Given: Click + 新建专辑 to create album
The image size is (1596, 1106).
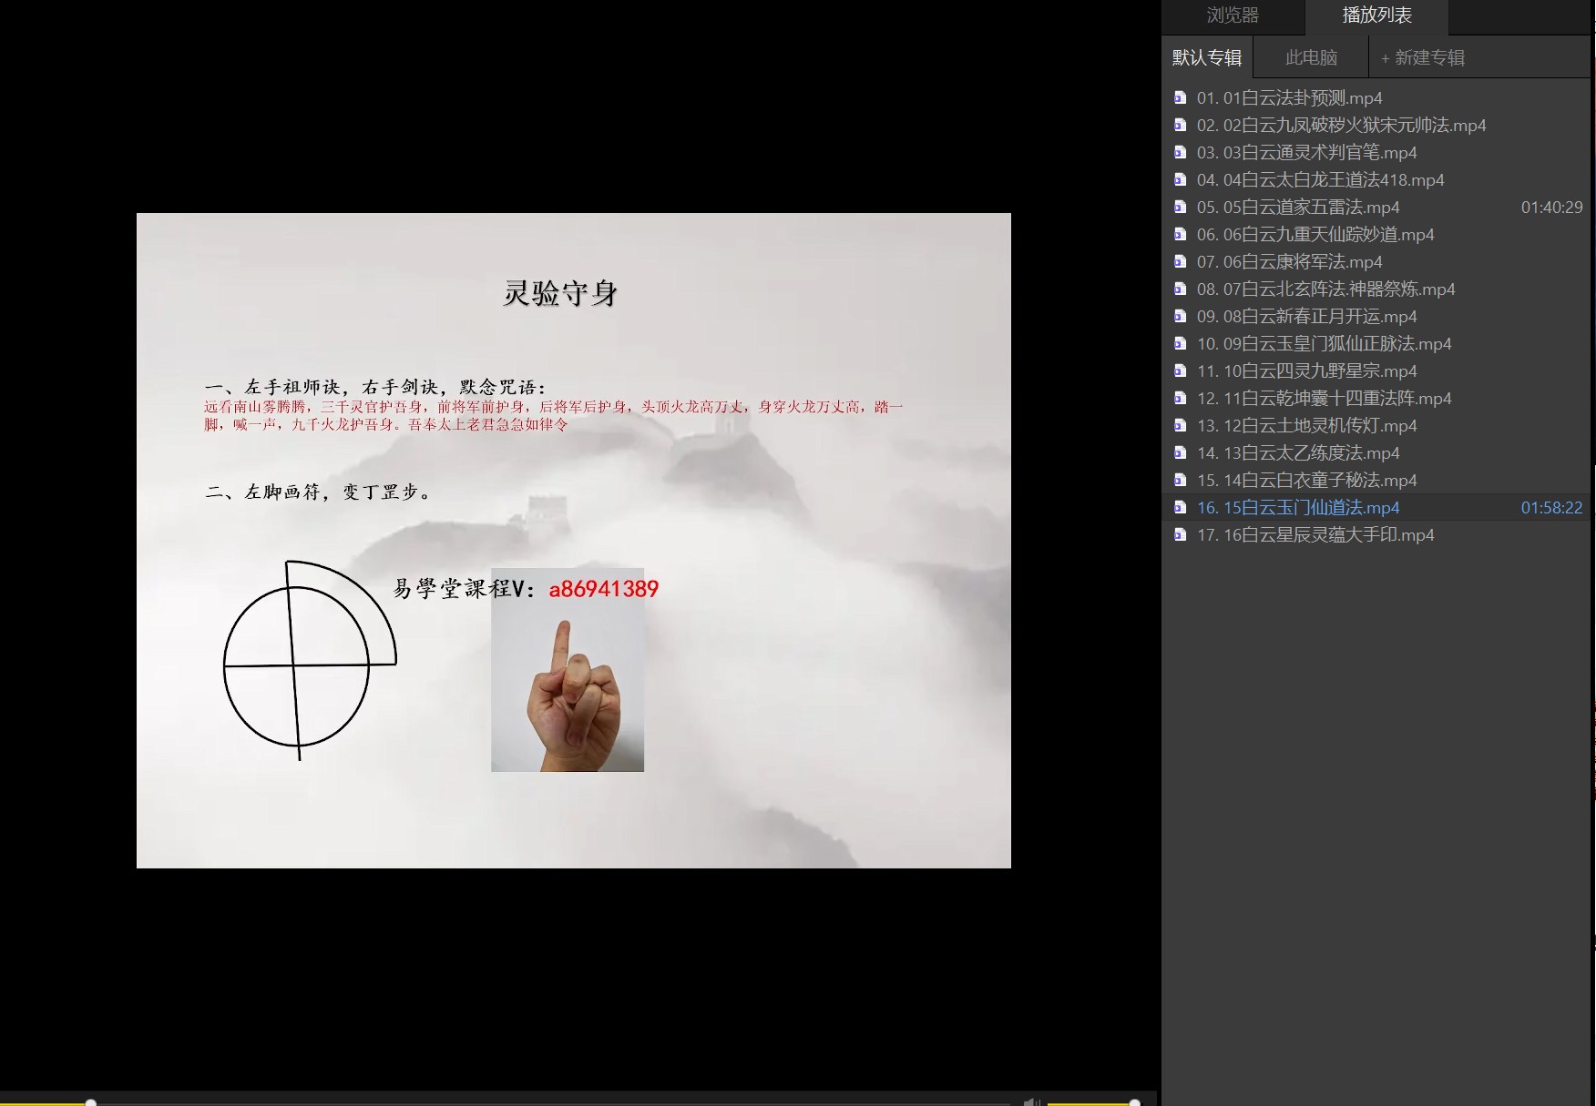Looking at the screenshot, I should 1422,57.
